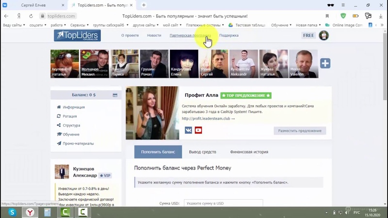This screenshot has height=218, width=388.
Task: Switch to the Вывод средств tab
Action: coord(202,152)
